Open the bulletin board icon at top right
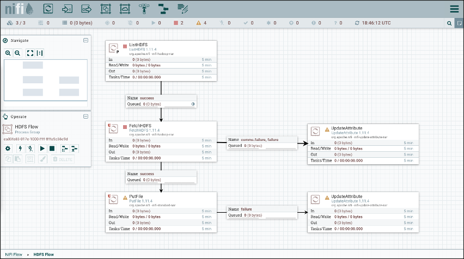Image resolution: width=464 pixels, height=259 pixels. (x=459, y=23)
